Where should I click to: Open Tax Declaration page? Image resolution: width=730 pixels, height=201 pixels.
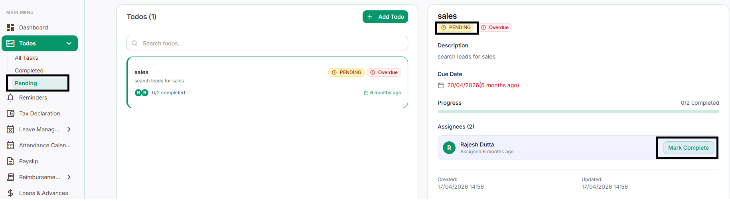39,113
